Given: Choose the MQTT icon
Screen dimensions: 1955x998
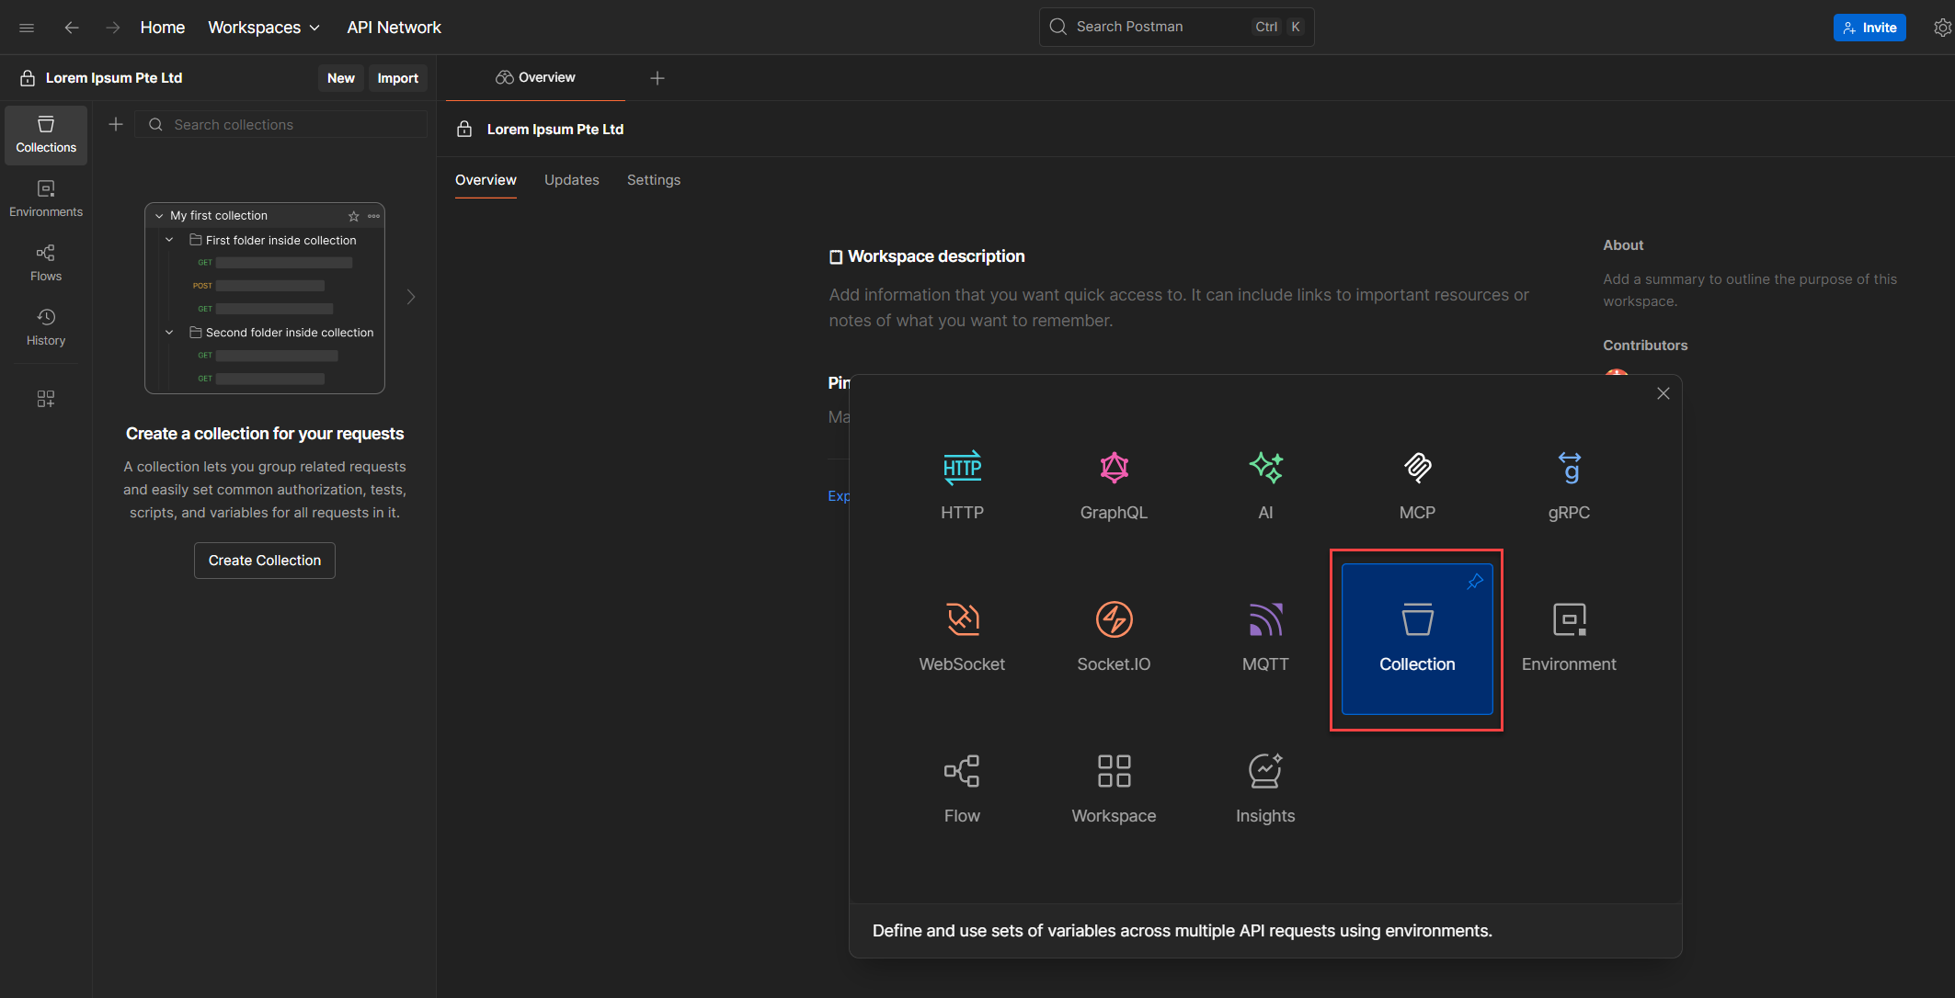Looking at the screenshot, I should click(x=1265, y=620).
